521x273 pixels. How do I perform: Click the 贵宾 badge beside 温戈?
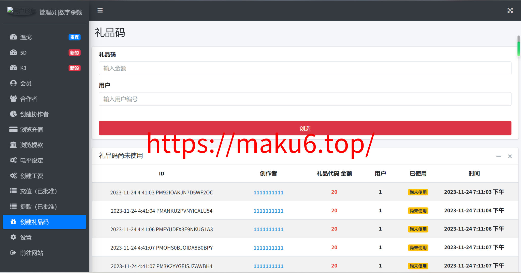[75, 37]
